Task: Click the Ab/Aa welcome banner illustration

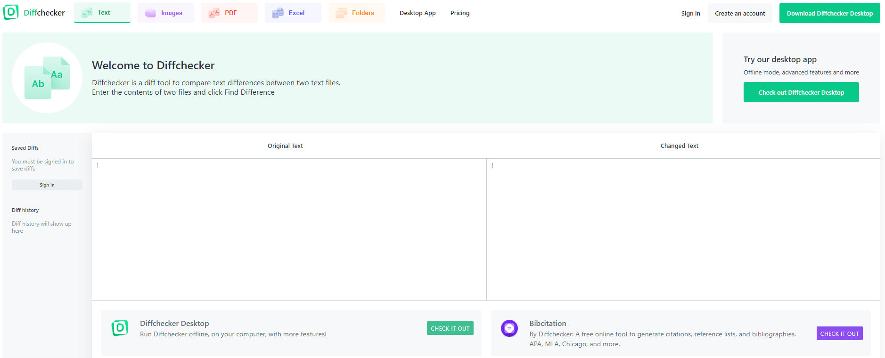Action: (x=47, y=78)
